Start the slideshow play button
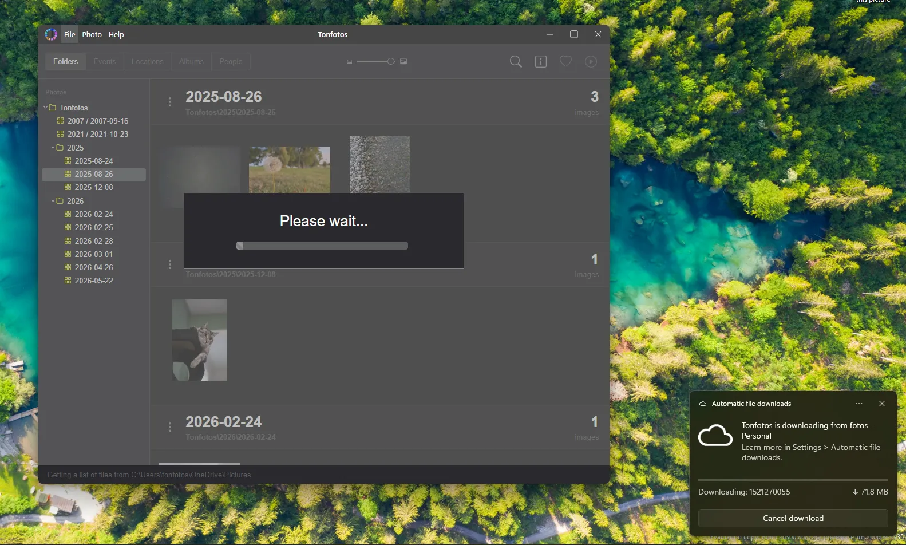This screenshot has height=545, width=906. (591, 61)
